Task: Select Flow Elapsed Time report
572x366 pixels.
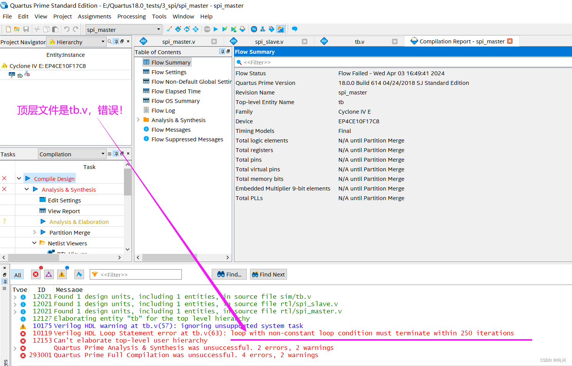Action: coord(176,91)
